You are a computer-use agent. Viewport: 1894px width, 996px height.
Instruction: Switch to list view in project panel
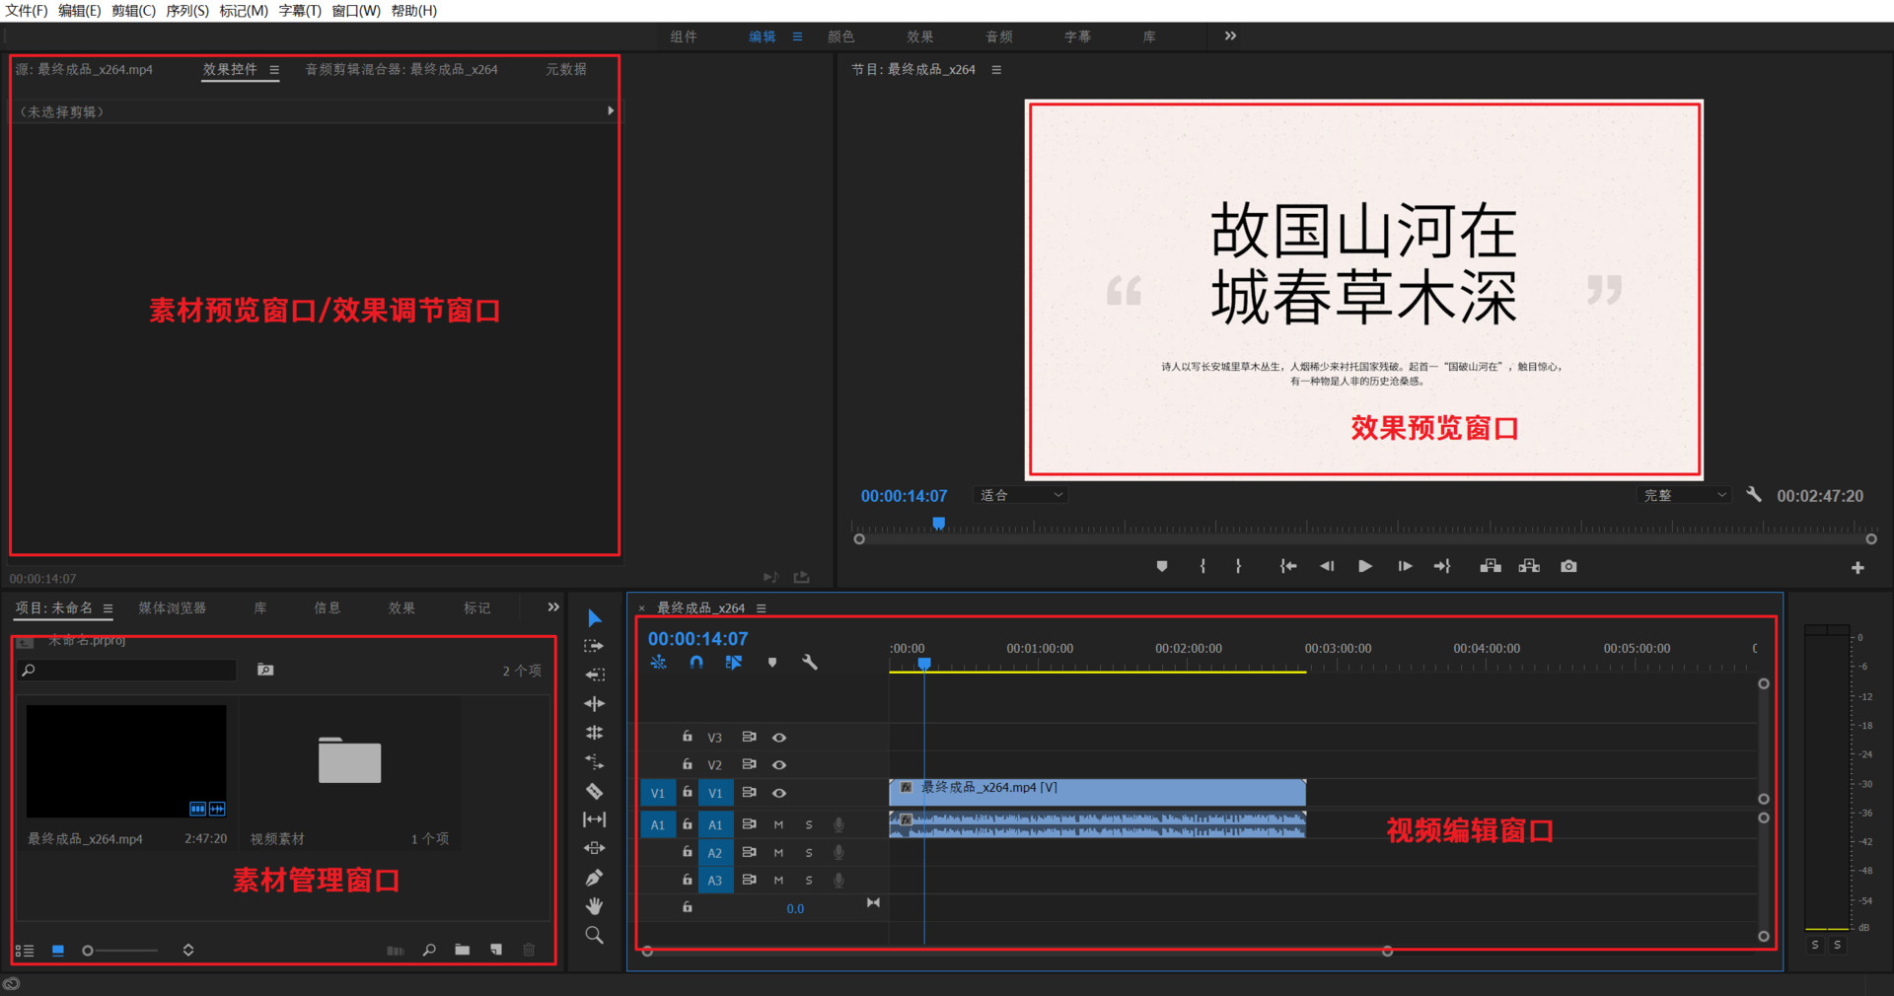point(25,951)
